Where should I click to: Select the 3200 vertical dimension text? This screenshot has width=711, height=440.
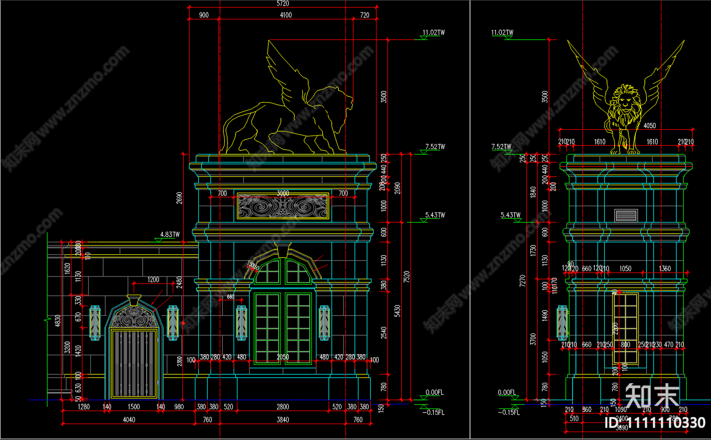(x=67, y=347)
